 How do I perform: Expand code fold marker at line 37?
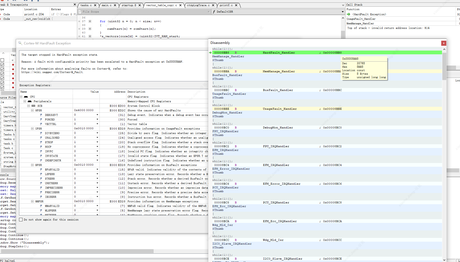(90, 21)
